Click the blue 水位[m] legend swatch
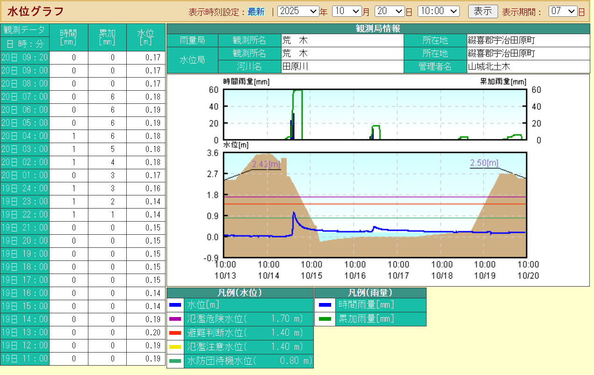The height and width of the screenshot is (375, 594). (175, 305)
